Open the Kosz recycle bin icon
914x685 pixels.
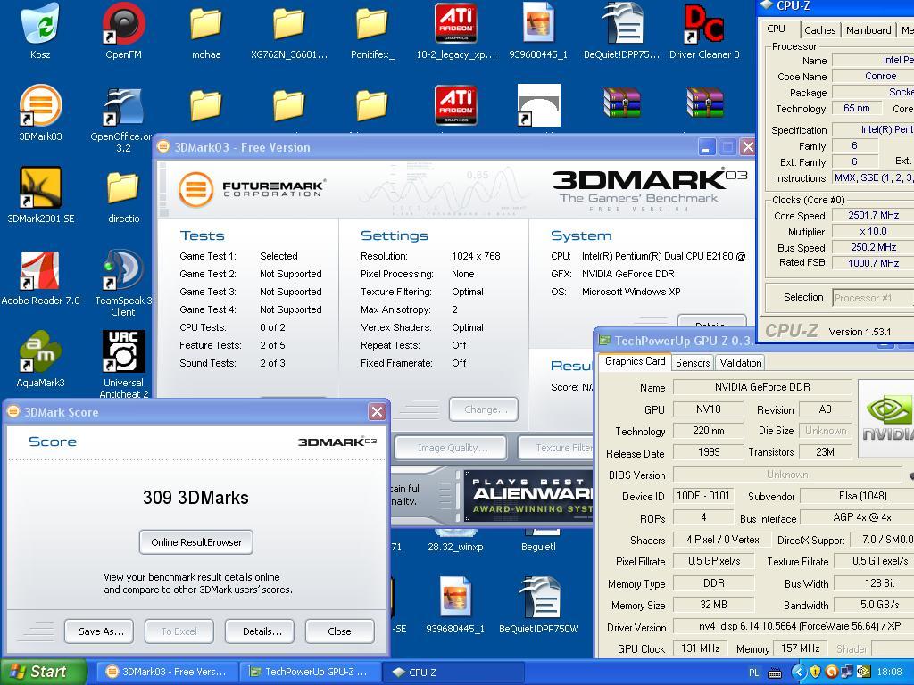pos(39,31)
